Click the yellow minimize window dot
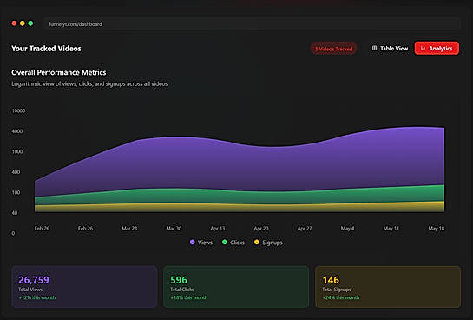Viewport: 473px width, 320px height. (x=23, y=23)
